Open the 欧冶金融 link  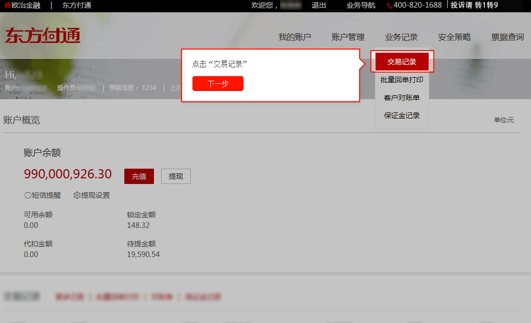coord(26,5)
